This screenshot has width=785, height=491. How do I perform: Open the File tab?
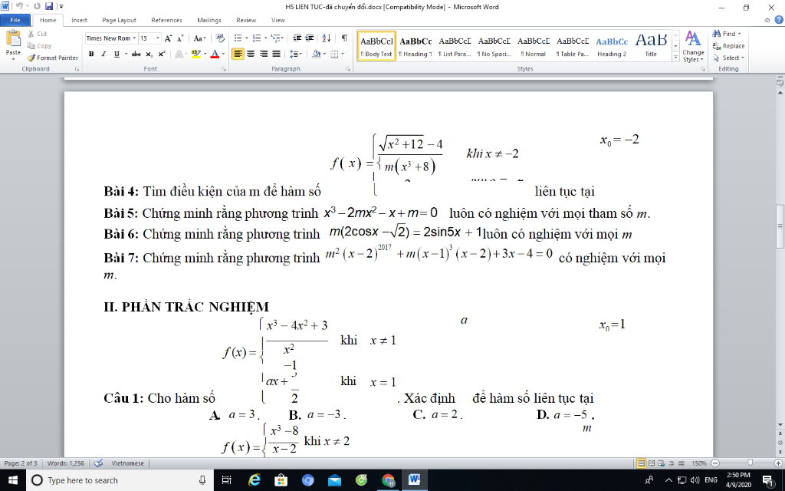(15, 20)
